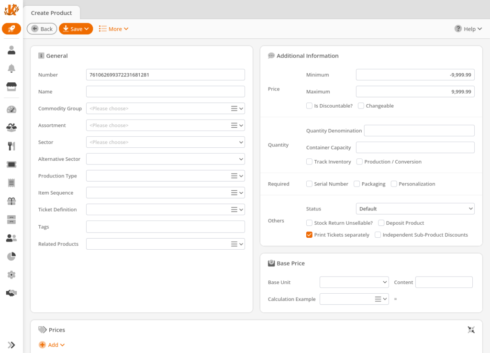The image size is (490, 353).
Task: Open the Commodity Group dropdown
Action: point(165,109)
